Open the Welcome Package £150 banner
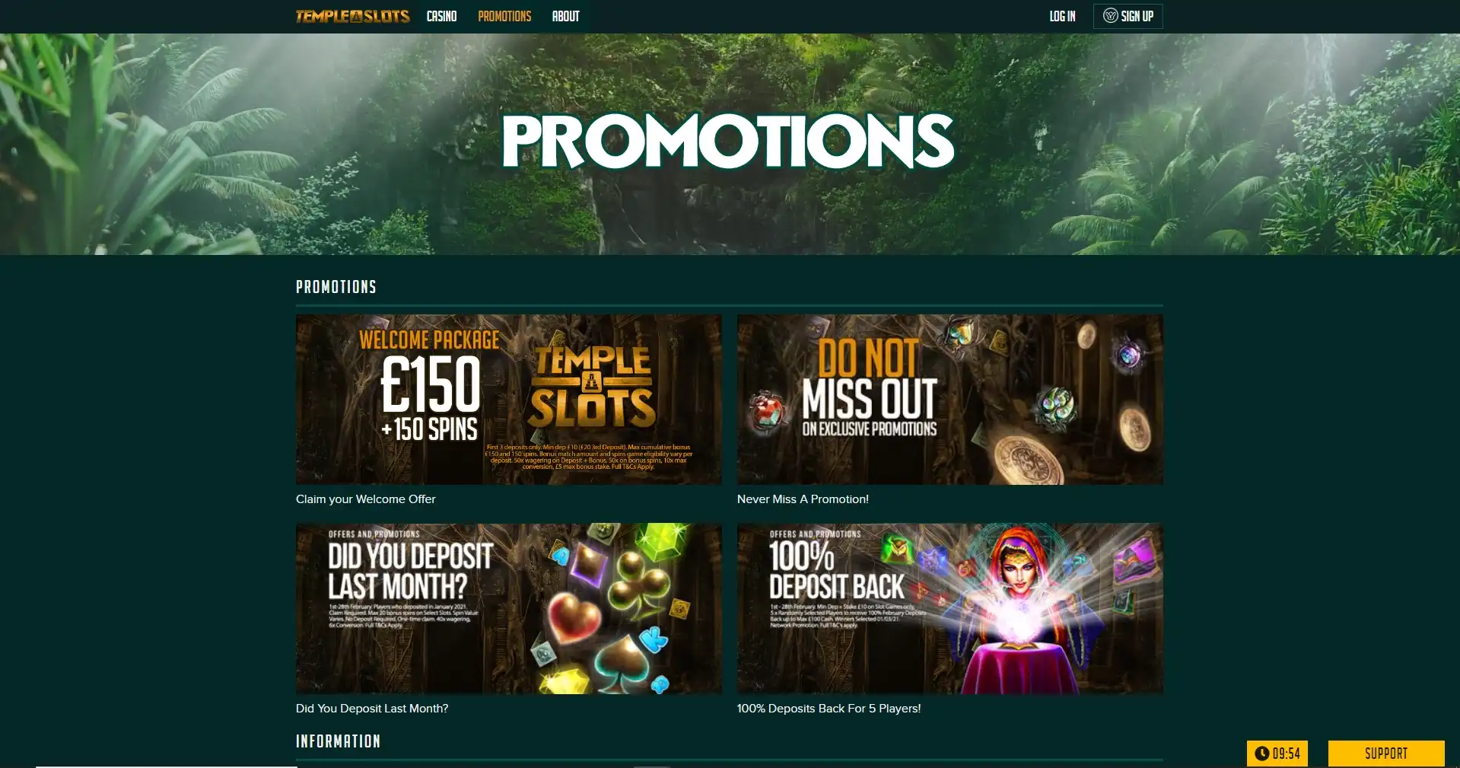The image size is (1460, 768). (x=508, y=400)
